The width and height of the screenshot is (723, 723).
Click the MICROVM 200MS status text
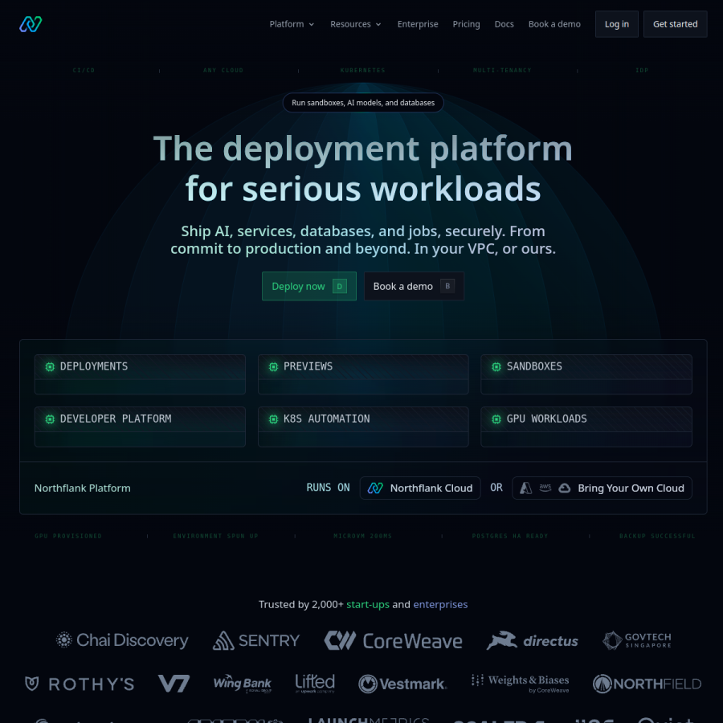pos(363,537)
